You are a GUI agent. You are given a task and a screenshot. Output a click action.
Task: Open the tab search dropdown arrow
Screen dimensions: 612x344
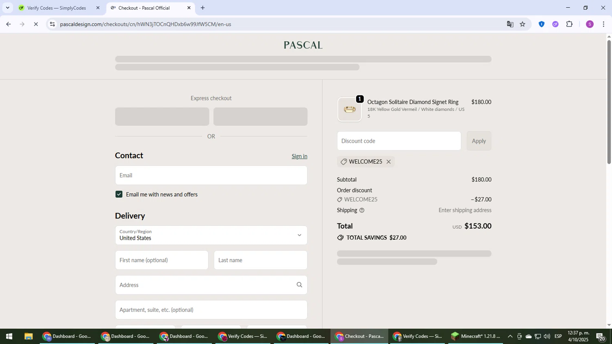click(7, 8)
